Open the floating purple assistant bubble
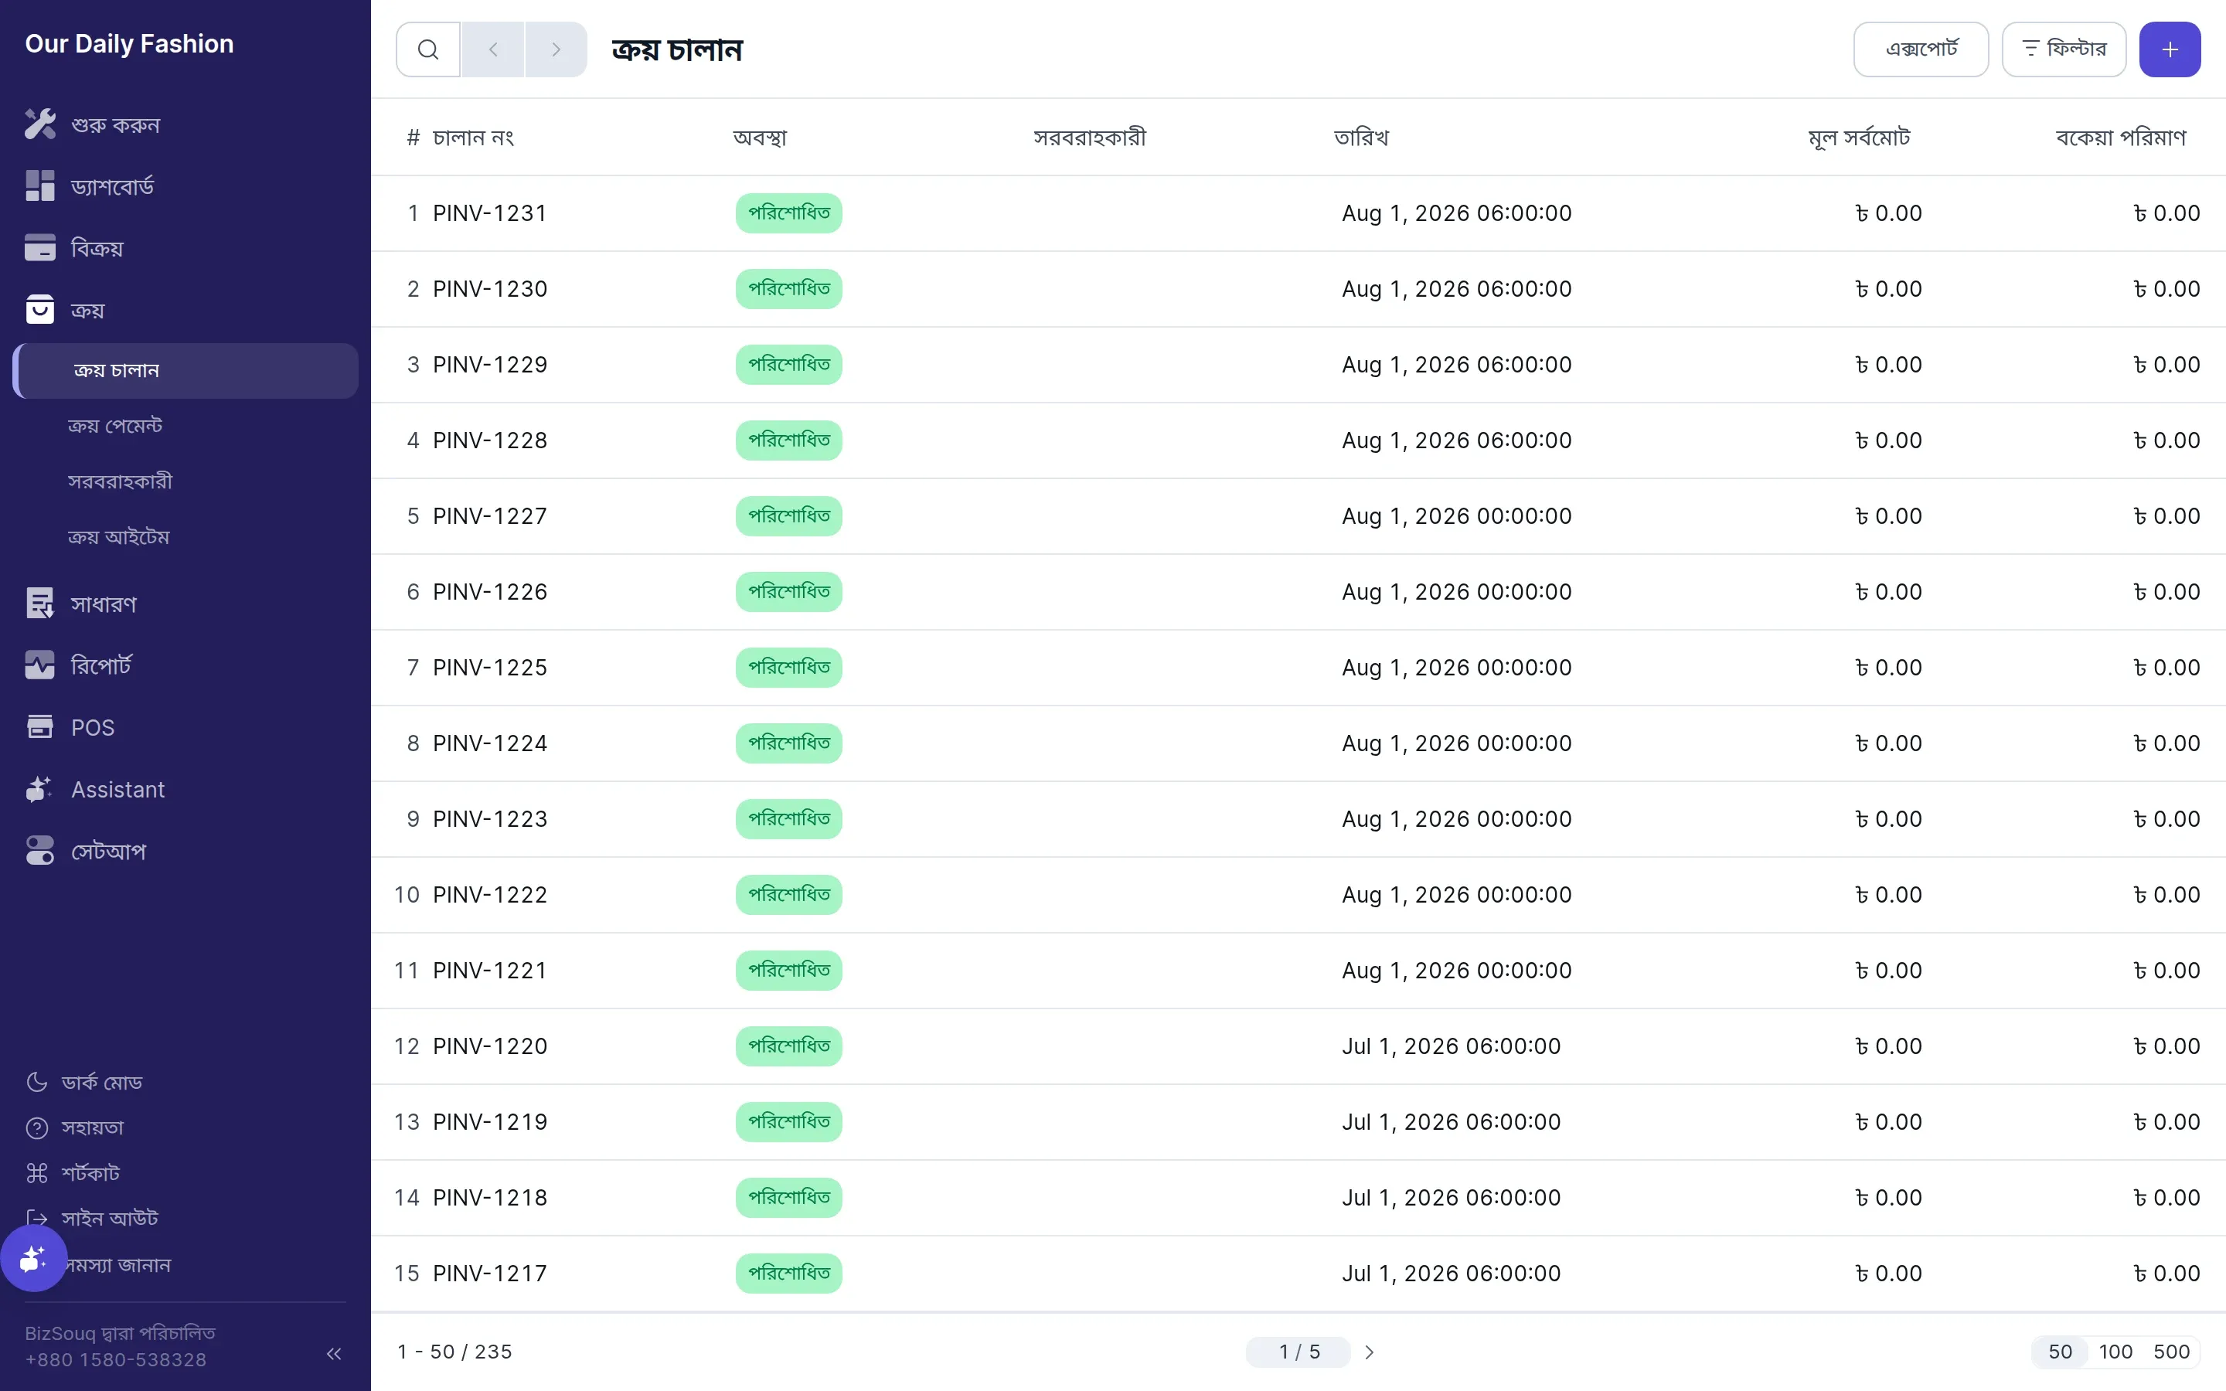This screenshot has width=2226, height=1391. [x=34, y=1259]
